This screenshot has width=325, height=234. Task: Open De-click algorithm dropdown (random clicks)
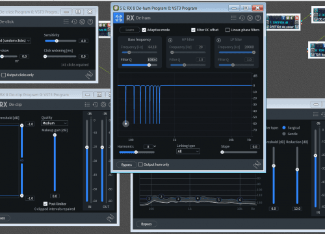pos(15,40)
